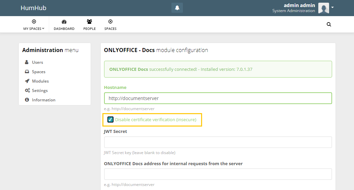Click the People group icon
Image resolution: width=354 pixels, height=190 pixels.
(89, 21)
